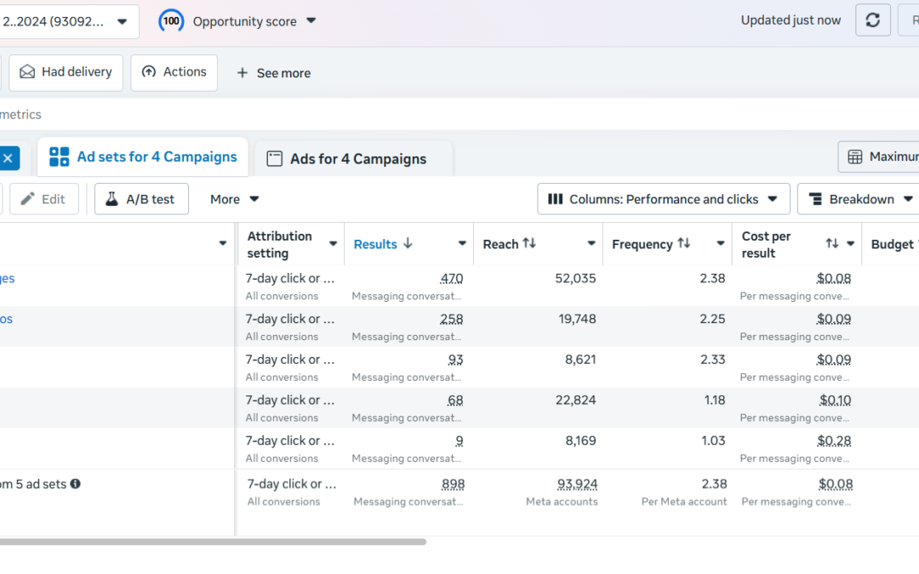Click the refresh data icon button
The height and width of the screenshot is (574, 919).
873,20
